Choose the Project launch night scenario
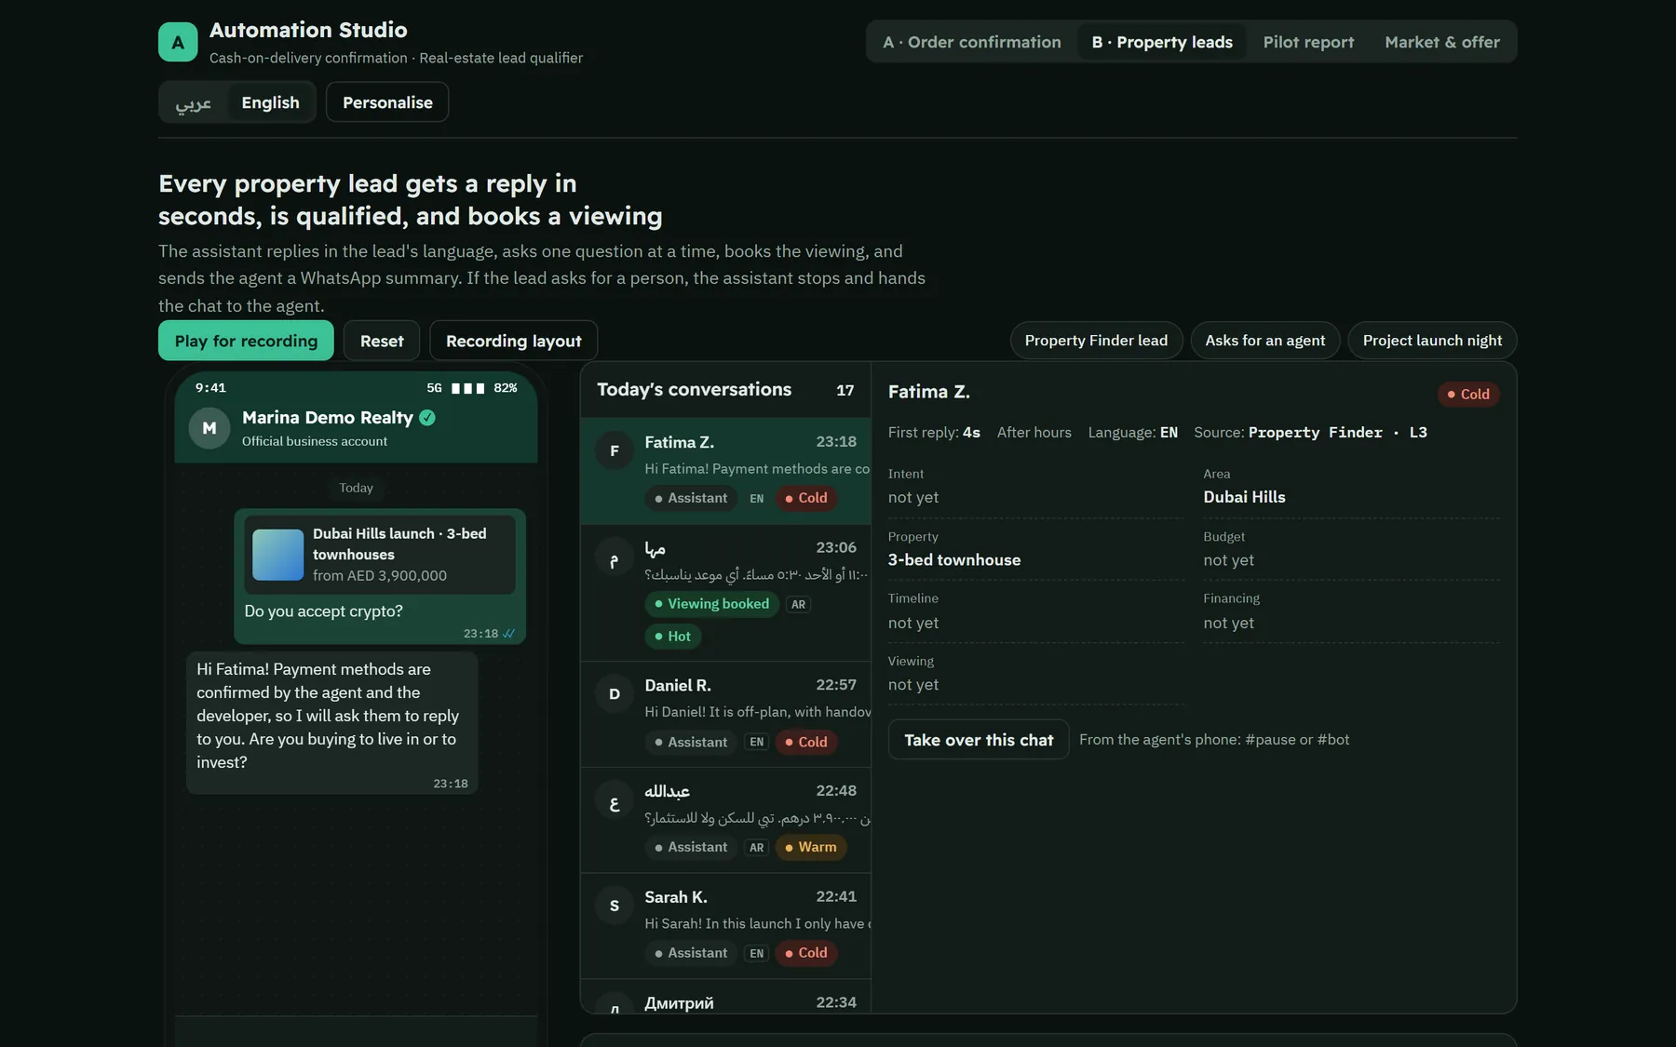The image size is (1676, 1047). (1432, 341)
